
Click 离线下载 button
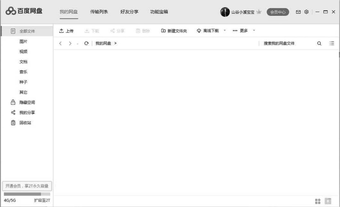point(208,31)
